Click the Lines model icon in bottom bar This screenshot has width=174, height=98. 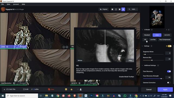[x=49, y=89]
